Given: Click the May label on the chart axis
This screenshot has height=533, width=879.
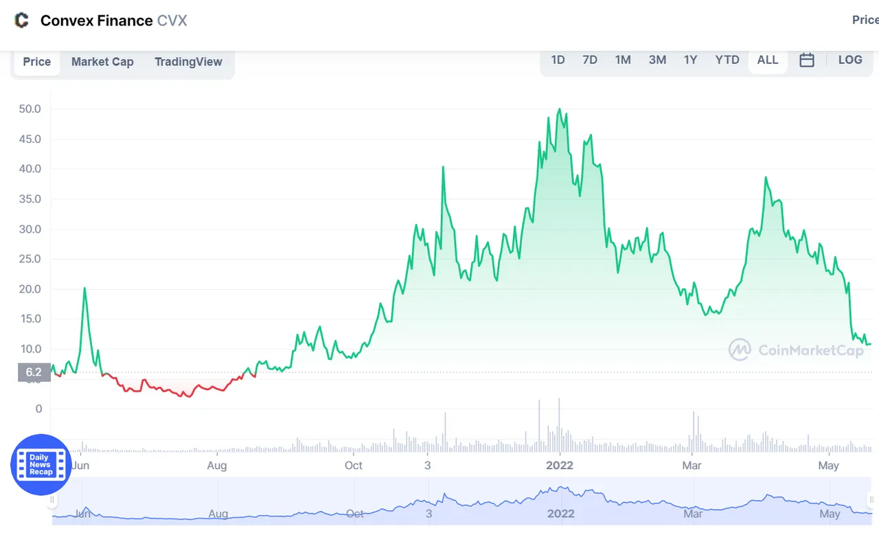Looking at the screenshot, I should pyautogui.click(x=829, y=465).
